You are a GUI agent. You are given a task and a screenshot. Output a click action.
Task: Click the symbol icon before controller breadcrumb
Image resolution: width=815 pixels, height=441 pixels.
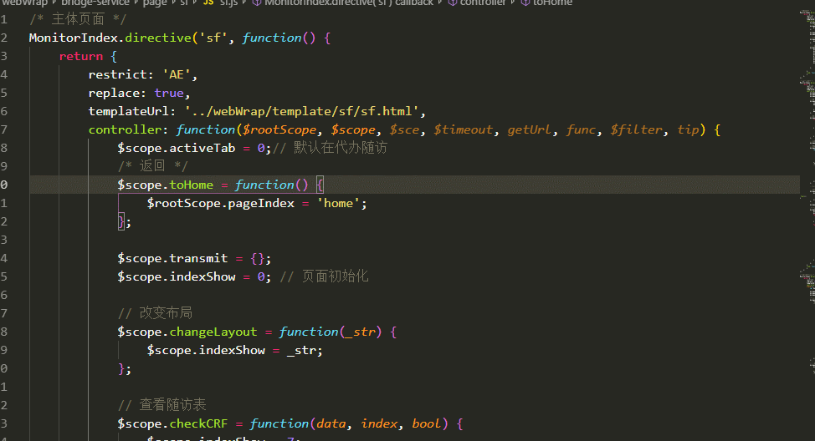(453, 3)
